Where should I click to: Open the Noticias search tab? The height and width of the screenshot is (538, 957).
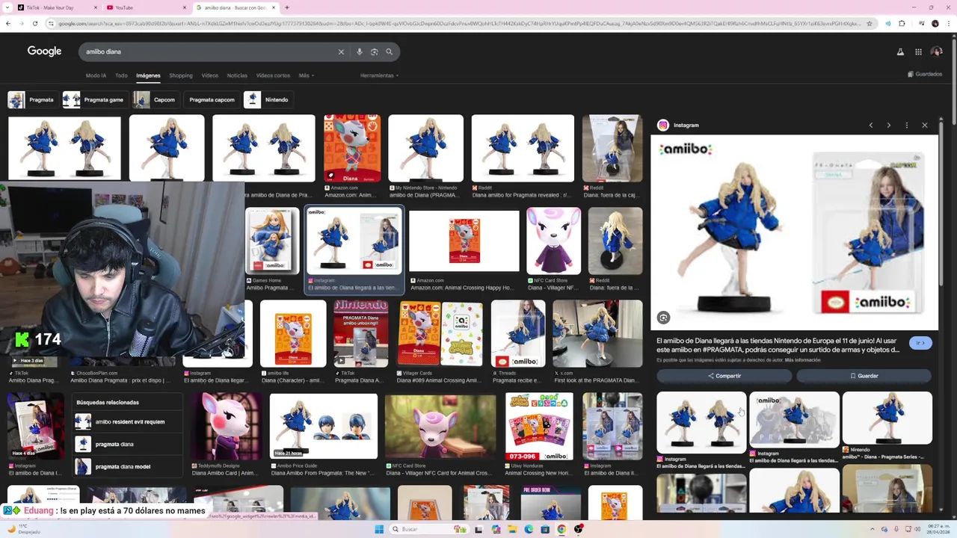coord(237,75)
